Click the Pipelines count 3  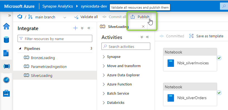[91, 48]
